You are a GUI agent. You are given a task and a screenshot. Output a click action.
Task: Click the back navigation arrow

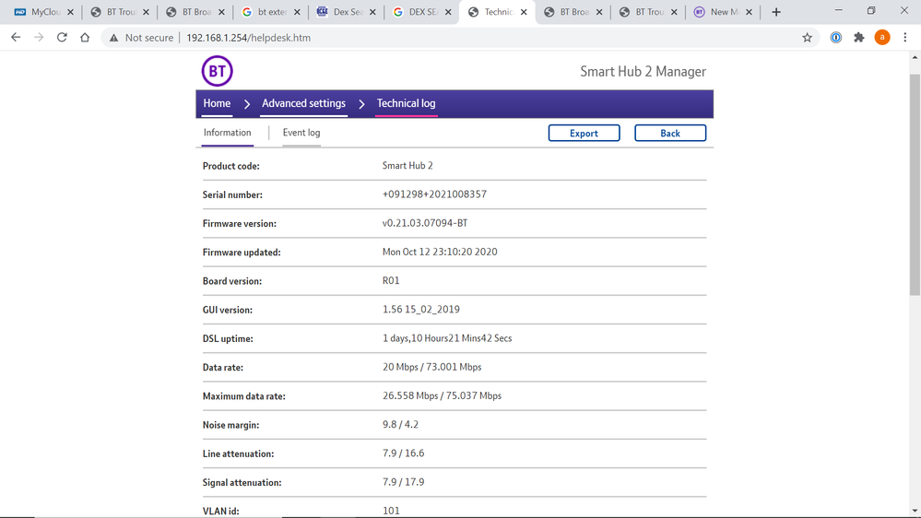(16, 38)
